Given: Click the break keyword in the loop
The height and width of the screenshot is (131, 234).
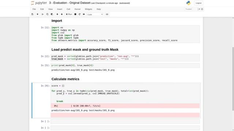Looking at the screenshot, I should (60, 101).
